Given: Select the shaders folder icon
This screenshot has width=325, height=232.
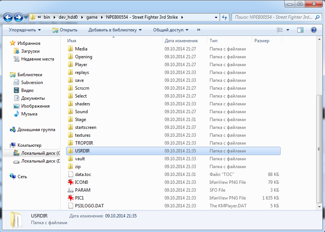Looking at the screenshot, I should 71,103.
